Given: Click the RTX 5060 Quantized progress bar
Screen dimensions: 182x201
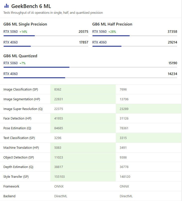Looking at the screenshot, I should (90, 67).
